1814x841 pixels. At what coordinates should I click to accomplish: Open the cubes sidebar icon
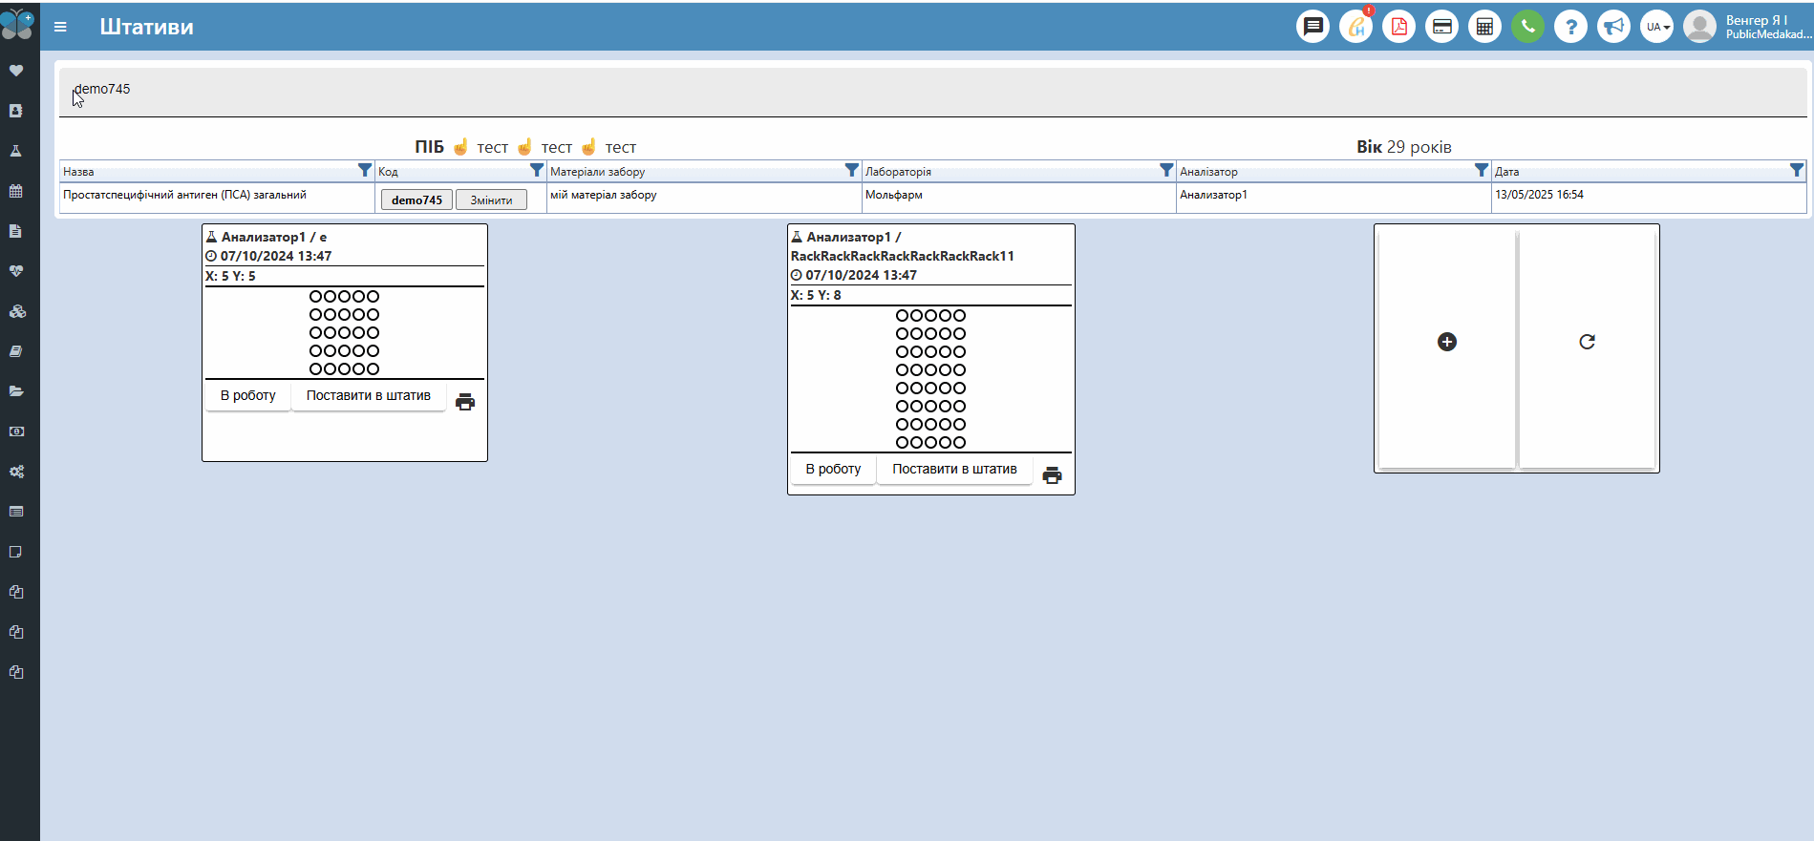[x=16, y=311]
